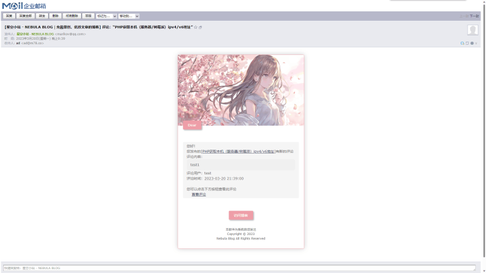Screen dimensions: 486x273
Task: Click the 查看评论 link
Action: pos(199,194)
